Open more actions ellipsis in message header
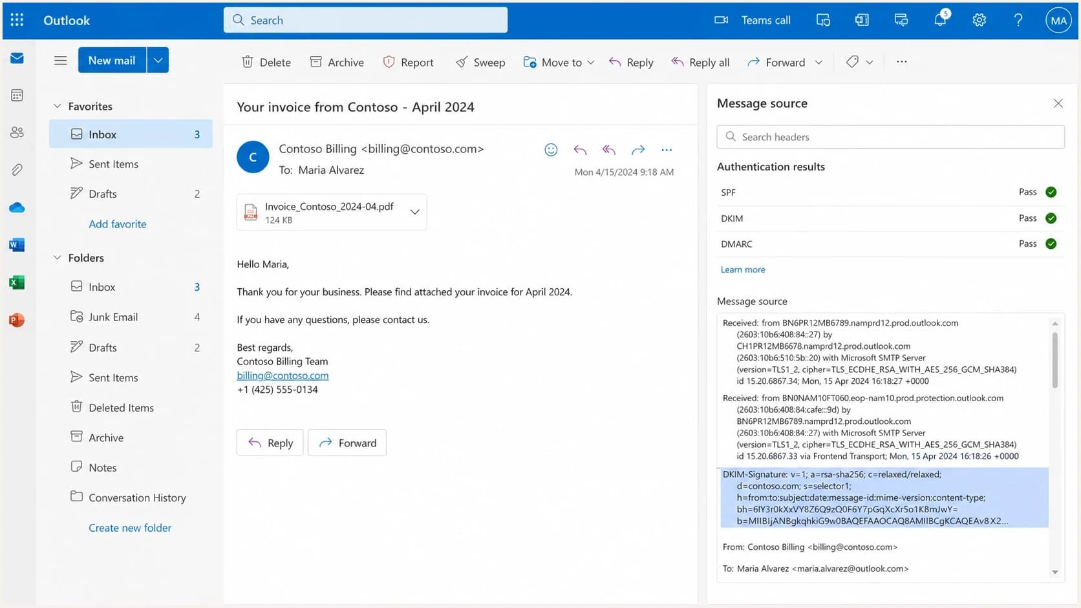1081x608 pixels. 667,150
